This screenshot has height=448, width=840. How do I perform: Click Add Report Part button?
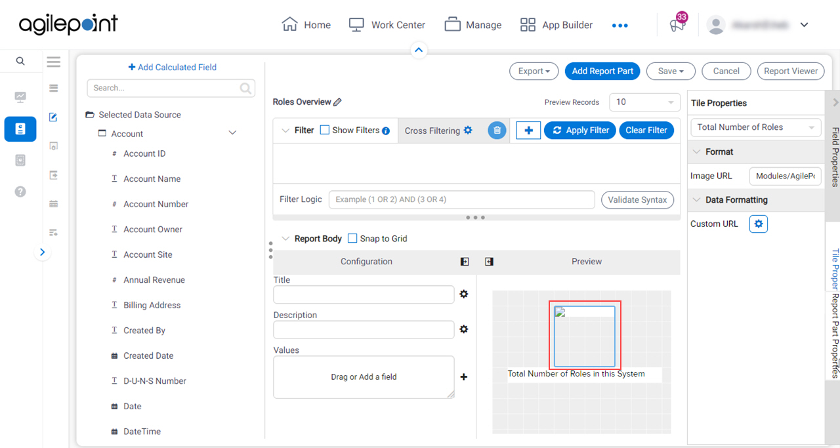[602, 71]
